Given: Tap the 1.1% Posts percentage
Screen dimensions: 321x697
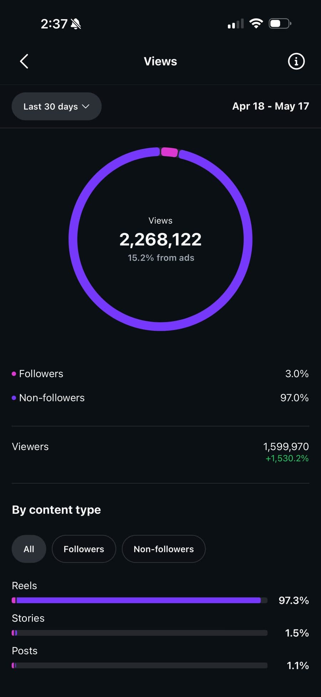Looking at the screenshot, I should pyautogui.click(x=298, y=666).
